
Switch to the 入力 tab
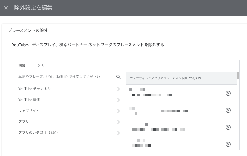click(x=41, y=66)
